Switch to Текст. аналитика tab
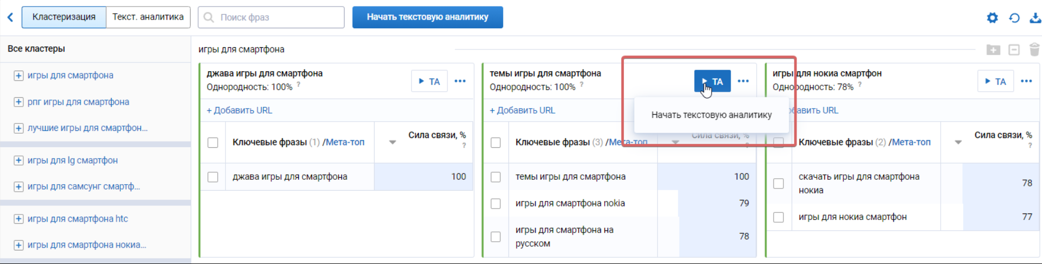The width and height of the screenshot is (1042, 264). [x=148, y=17]
